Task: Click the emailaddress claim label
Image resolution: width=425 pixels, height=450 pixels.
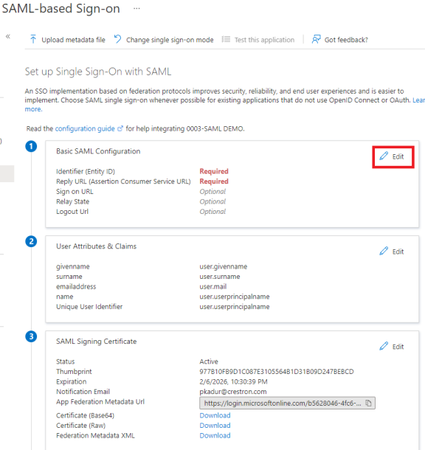Action: [x=76, y=286]
